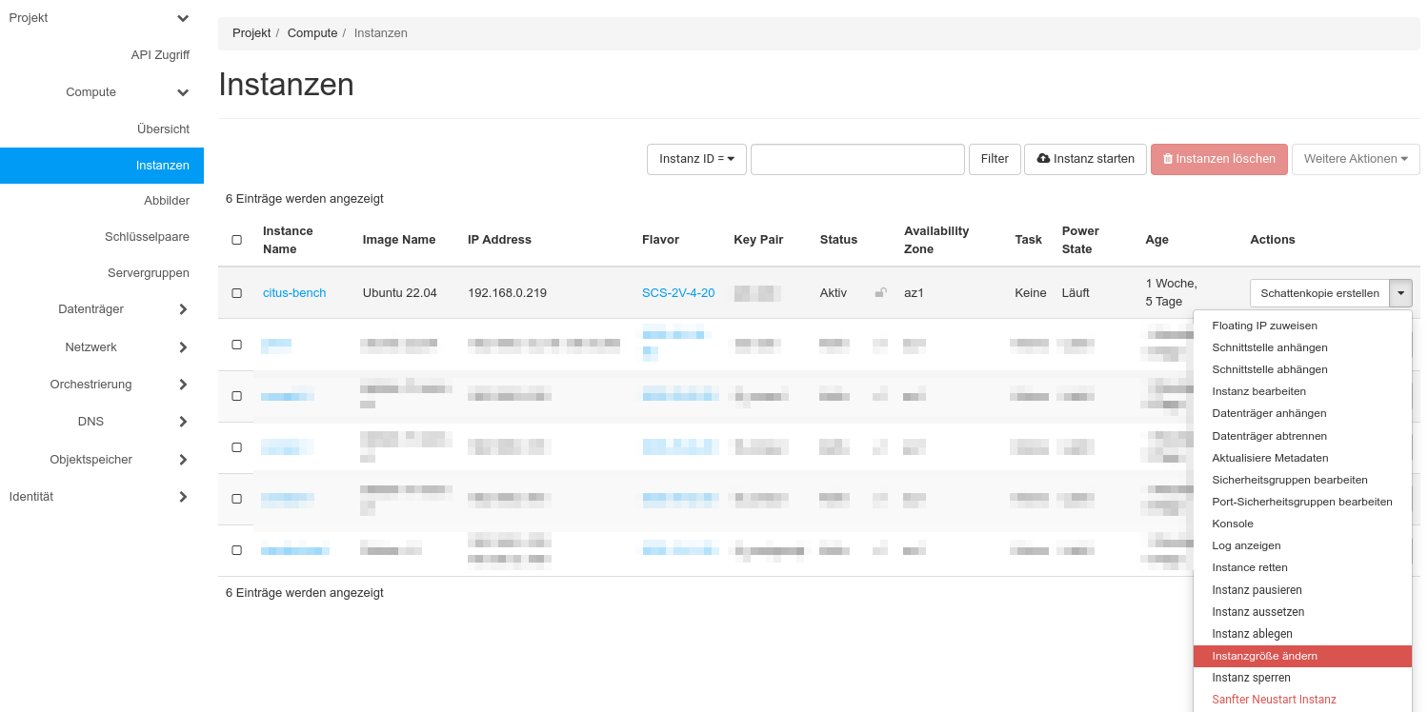Screen dimensions: 1428x712
Task: Go to Compute in the breadcrumb
Action: tap(312, 33)
